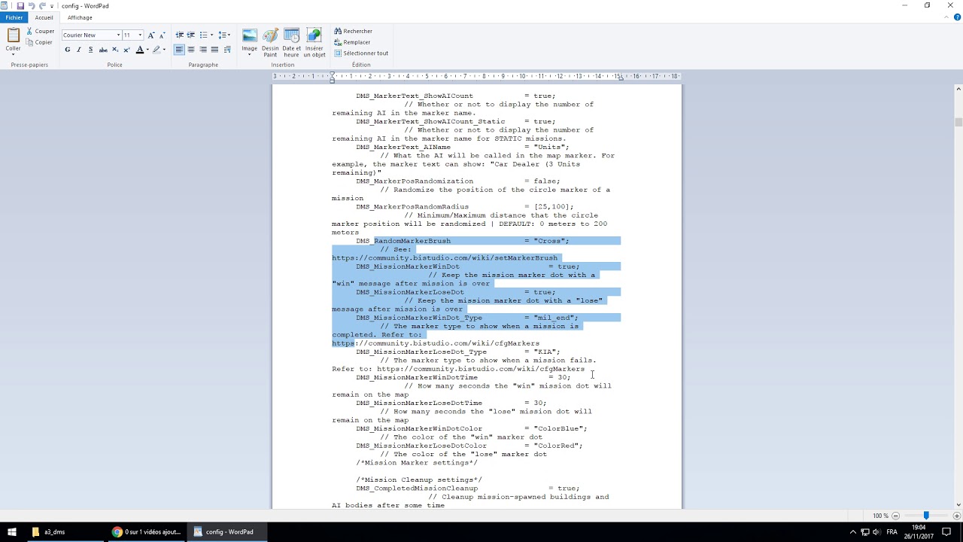Screen dimensions: 963x542
Task: Align text right
Action: [x=203, y=50]
